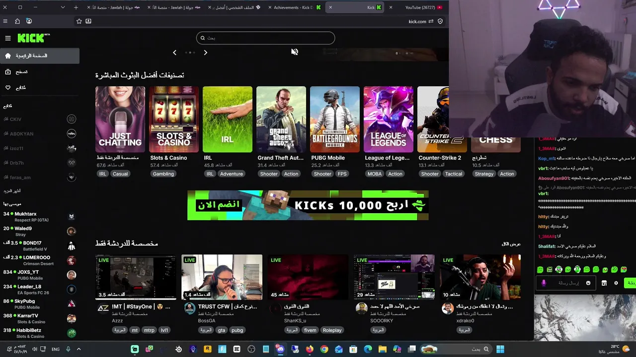636x357 pixels.
Task: Open emoji picker in chat input
Action: pos(588,283)
